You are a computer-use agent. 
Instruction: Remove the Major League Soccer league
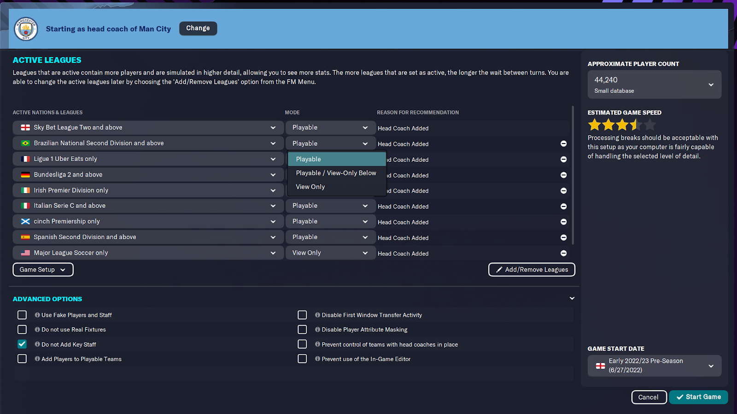[563, 253]
